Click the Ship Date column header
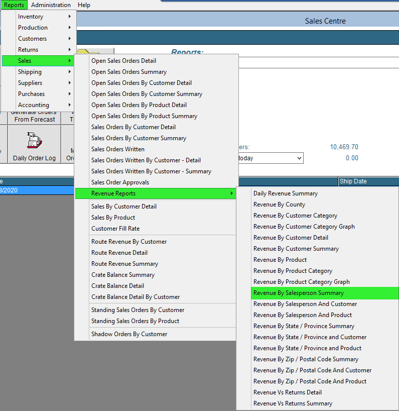 368,181
